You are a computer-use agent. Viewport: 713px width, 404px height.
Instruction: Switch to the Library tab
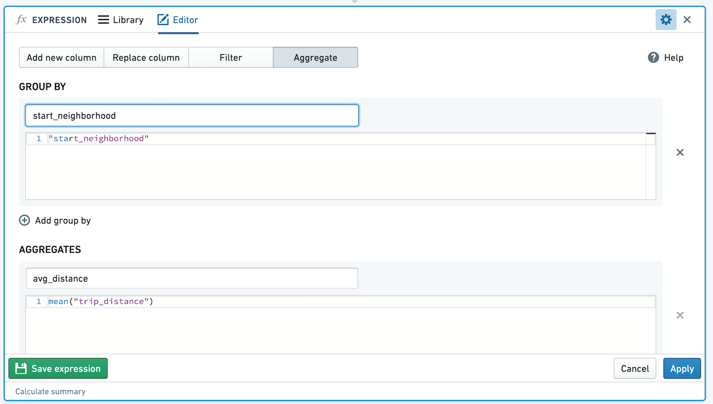point(121,20)
